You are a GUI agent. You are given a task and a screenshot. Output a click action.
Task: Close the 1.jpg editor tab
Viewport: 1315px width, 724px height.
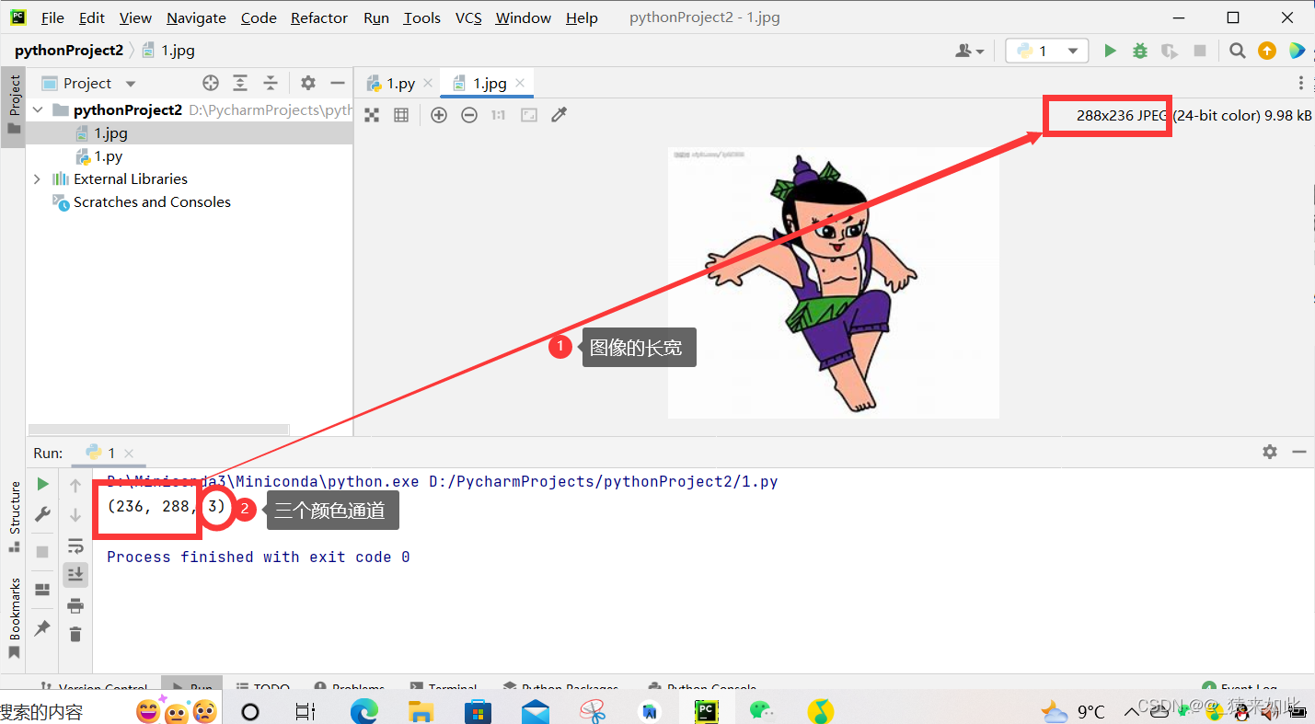(x=521, y=83)
